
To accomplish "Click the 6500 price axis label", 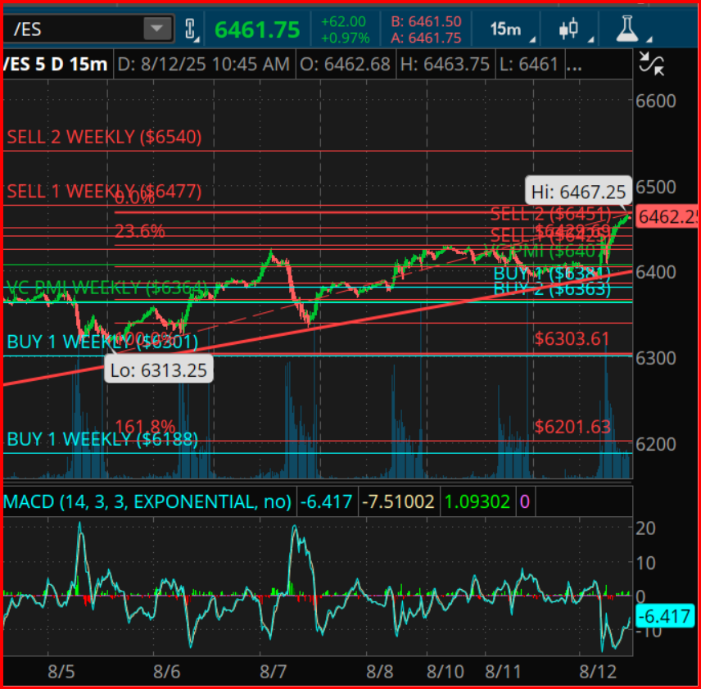I will [655, 187].
